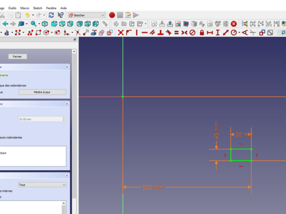Click the 10.00 mm input field
The width and height of the screenshot is (286, 214).
point(39,119)
